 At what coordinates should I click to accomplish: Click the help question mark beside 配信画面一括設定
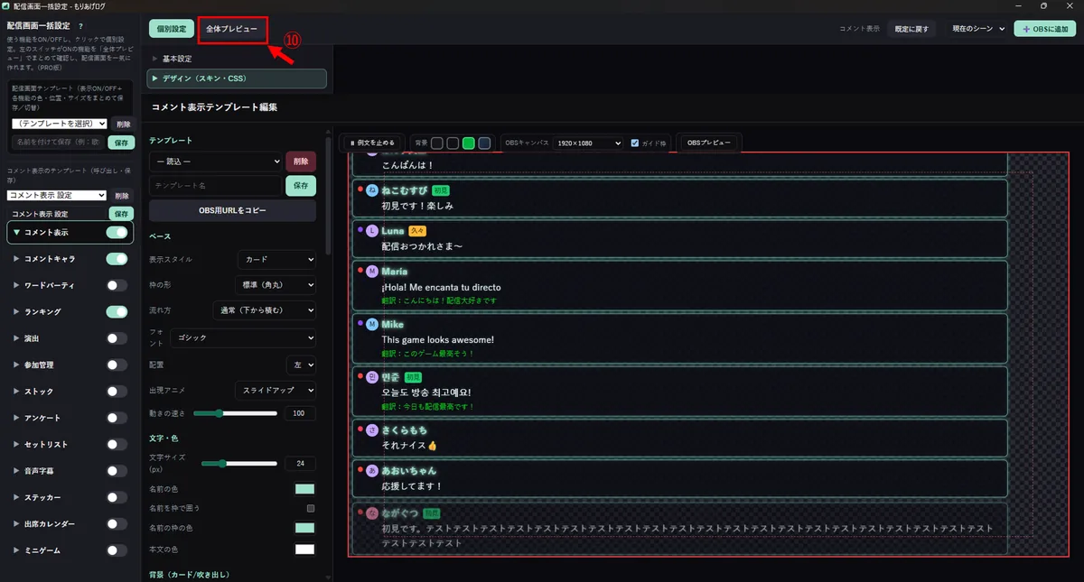[x=80, y=27]
